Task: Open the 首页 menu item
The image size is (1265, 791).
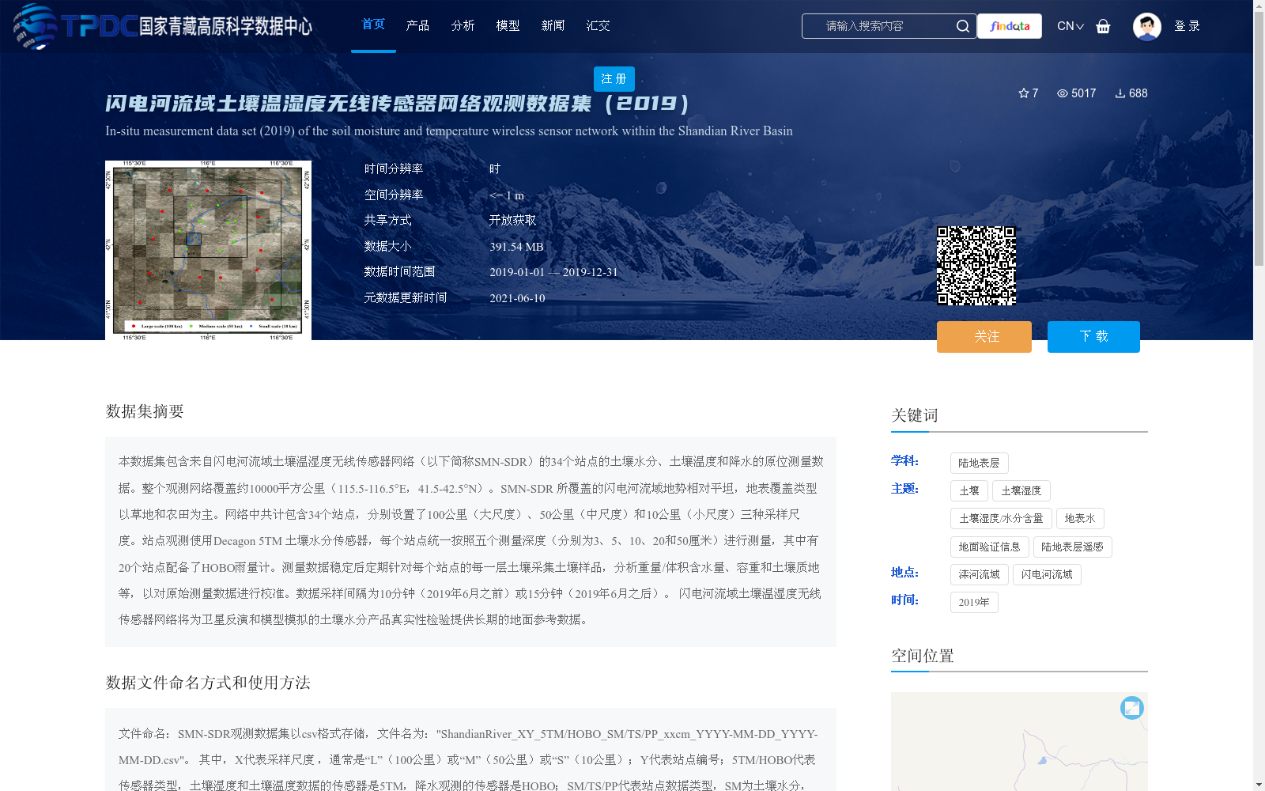Action: pyautogui.click(x=373, y=25)
